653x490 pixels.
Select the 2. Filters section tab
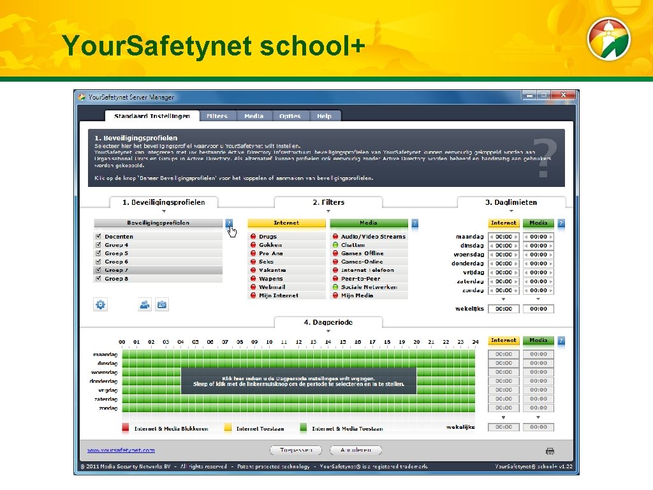pyautogui.click(x=328, y=202)
